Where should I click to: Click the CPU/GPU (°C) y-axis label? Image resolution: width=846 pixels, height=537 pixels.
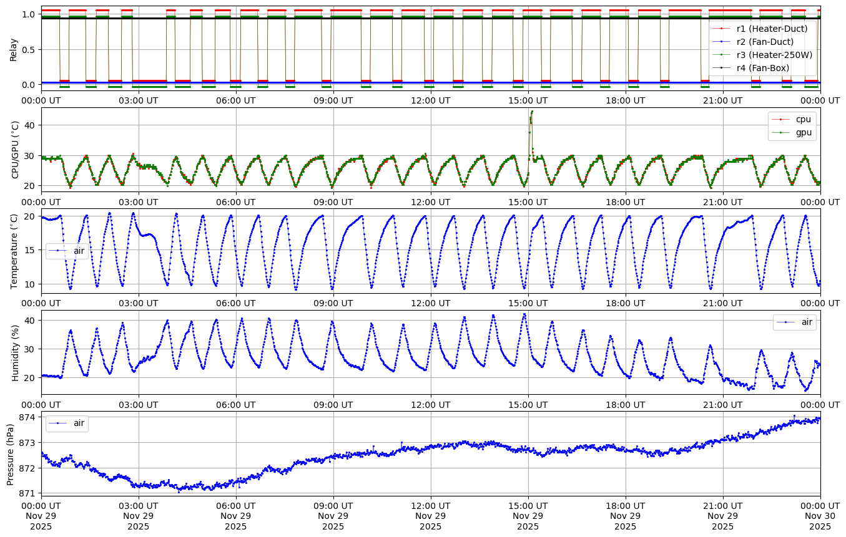[16, 150]
